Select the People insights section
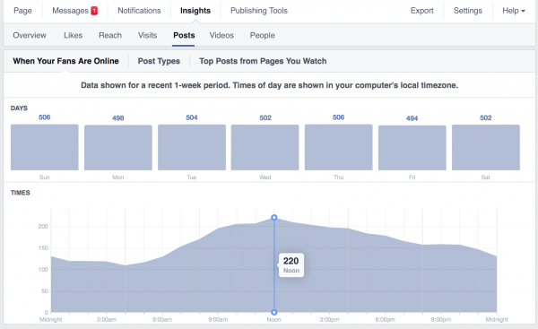Viewport: 538px width, 329px height. point(262,35)
